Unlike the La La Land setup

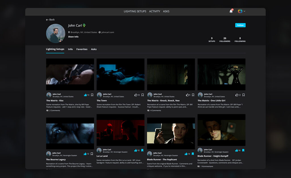[x=136, y=150]
